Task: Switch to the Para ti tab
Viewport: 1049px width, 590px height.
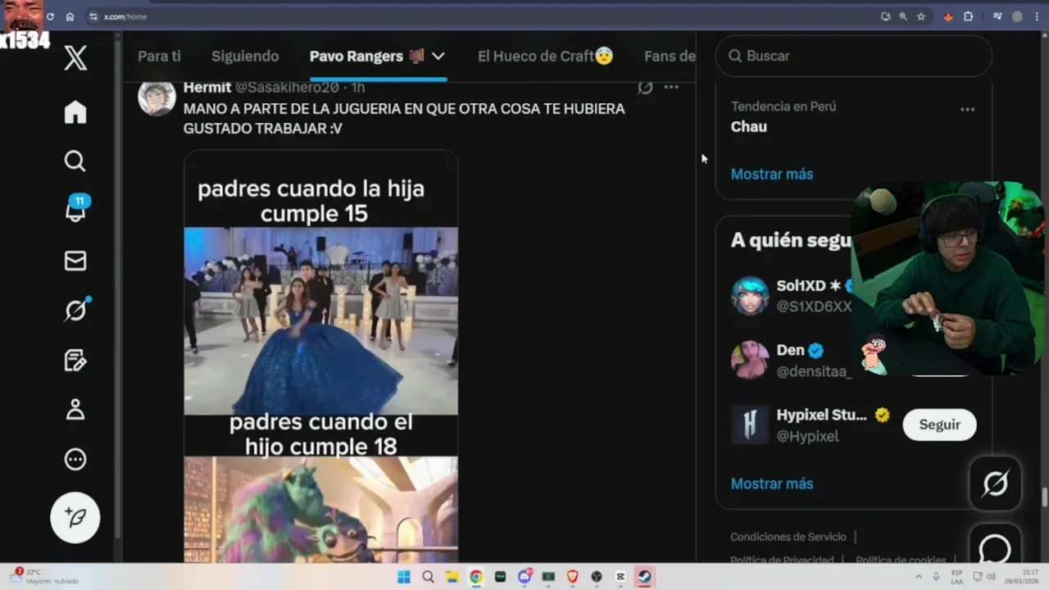Action: (x=159, y=56)
